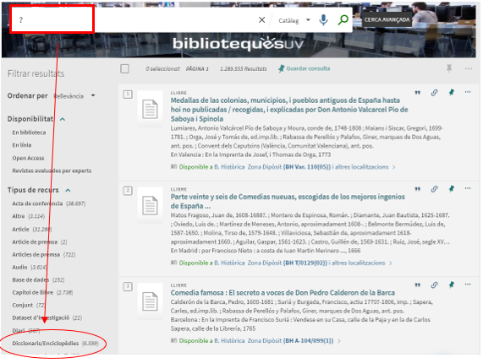Filter by Article resource type
Viewport: 483px width, 363px height.
pyautogui.click(x=32, y=230)
